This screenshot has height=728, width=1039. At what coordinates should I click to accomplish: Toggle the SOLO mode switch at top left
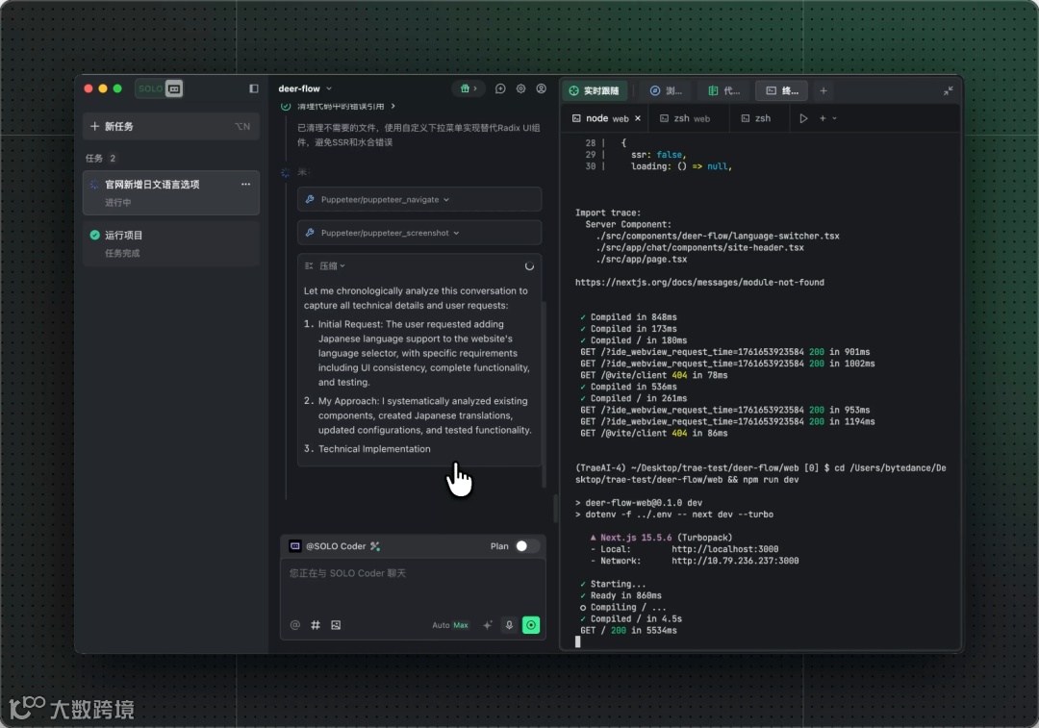tap(159, 88)
